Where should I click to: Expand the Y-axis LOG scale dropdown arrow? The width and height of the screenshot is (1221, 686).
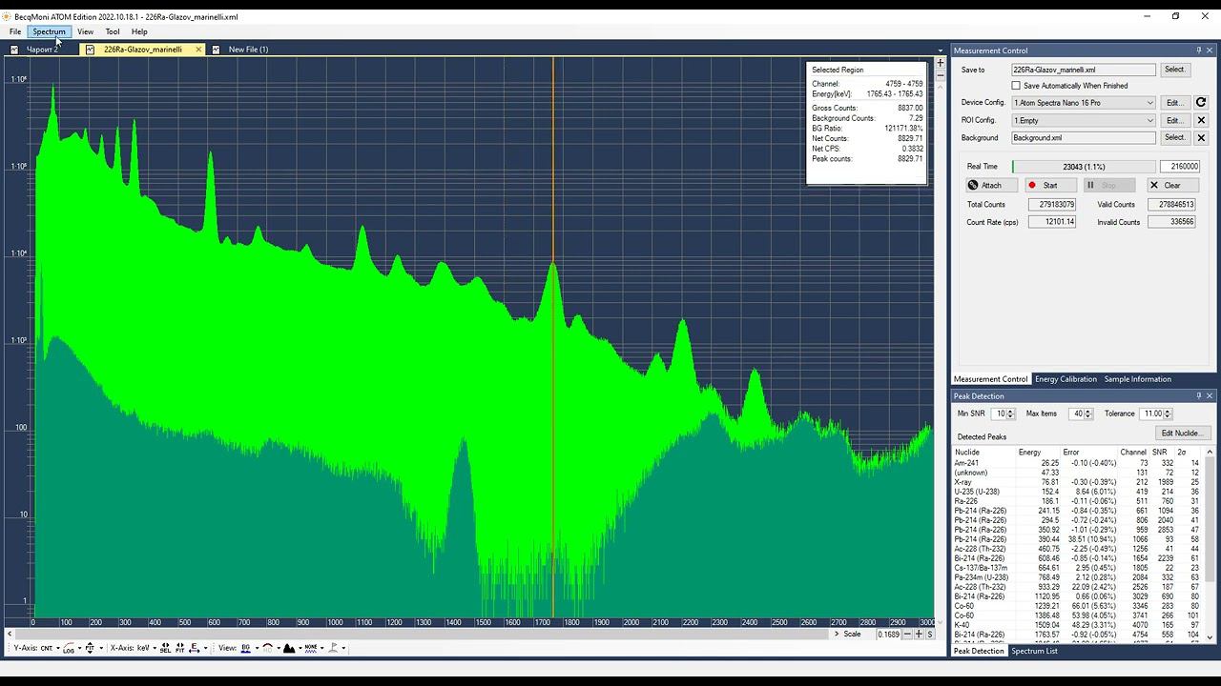[x=80, y=648]
